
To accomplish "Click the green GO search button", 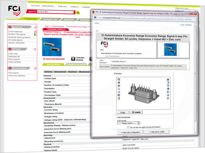I will 78,13.
